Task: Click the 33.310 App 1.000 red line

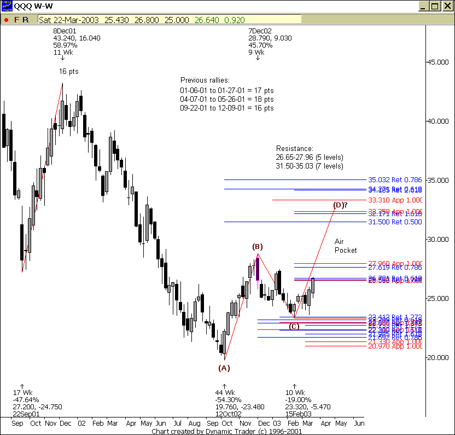Action: click(319, 200)
